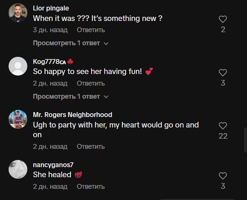This screenshot has height=200, width=247.
Task: Open Kog7778's default gray avatar
Action: [18, 66]
